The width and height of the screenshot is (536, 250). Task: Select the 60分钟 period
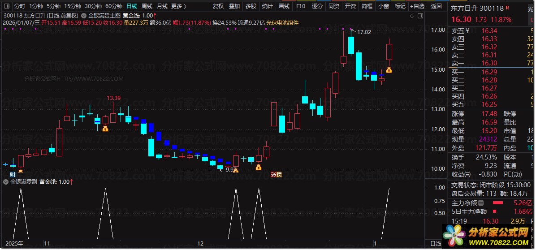click(x=114, y=6)
